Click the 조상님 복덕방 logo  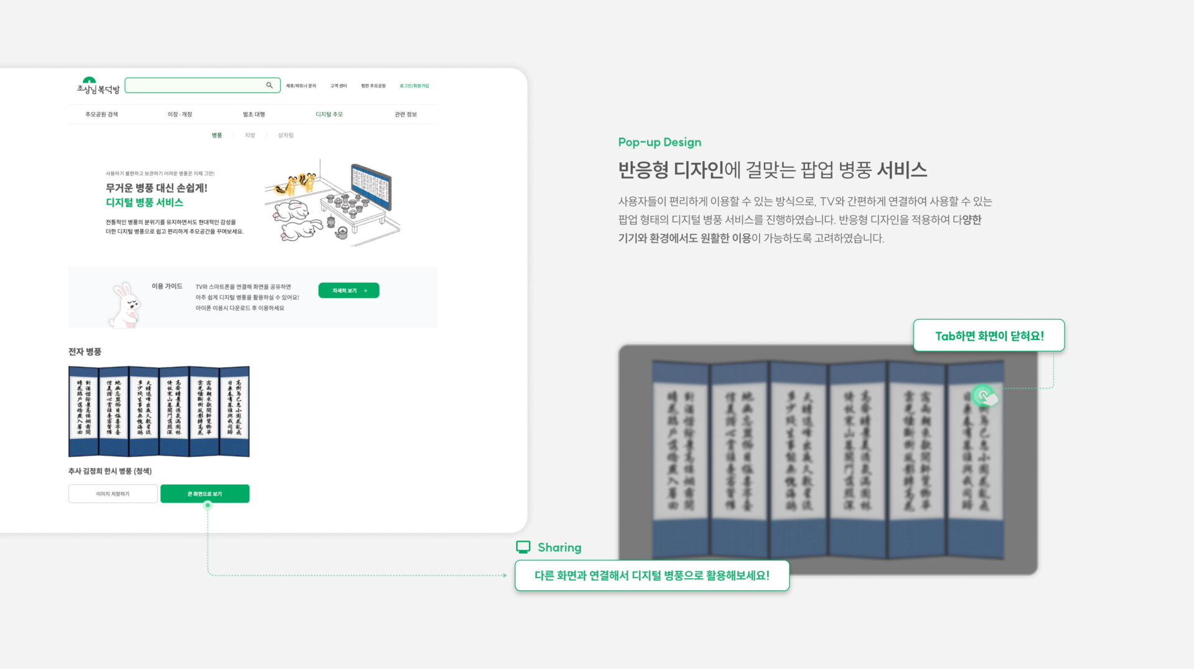coord(98,86)
